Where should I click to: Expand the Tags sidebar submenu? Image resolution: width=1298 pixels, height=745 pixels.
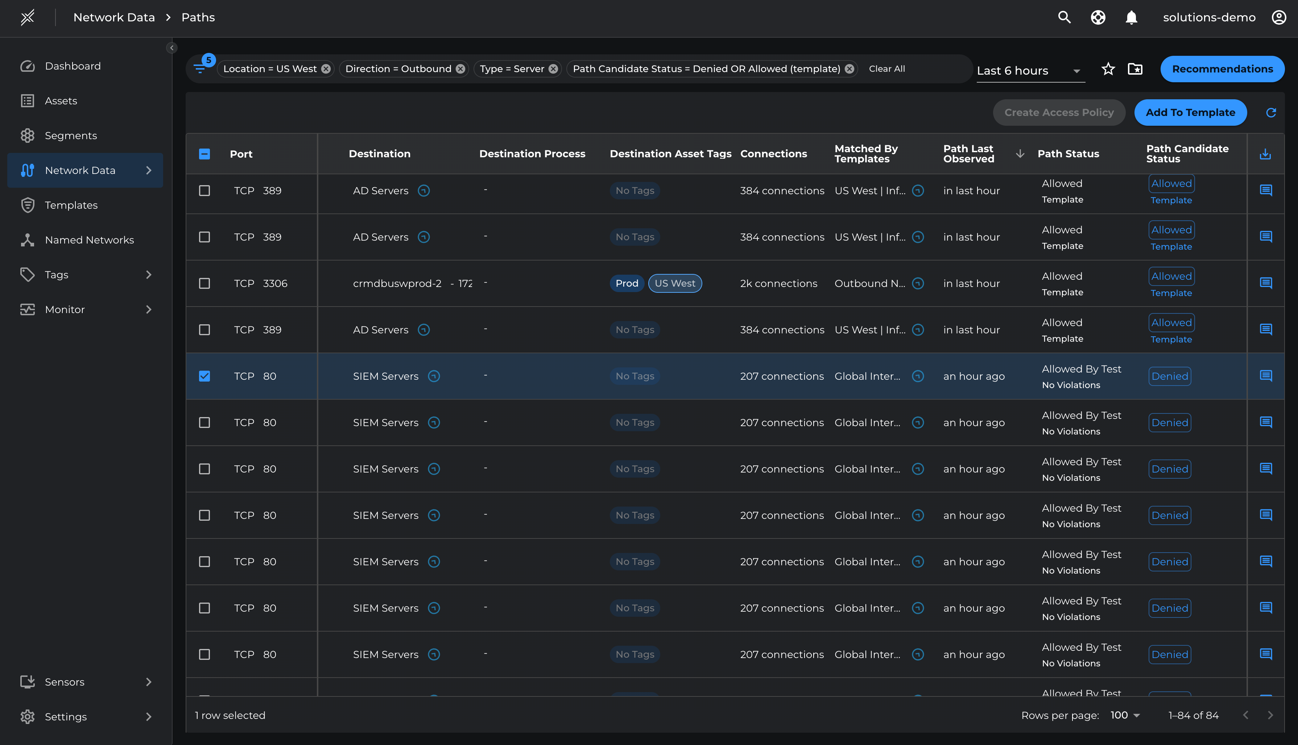148,275
